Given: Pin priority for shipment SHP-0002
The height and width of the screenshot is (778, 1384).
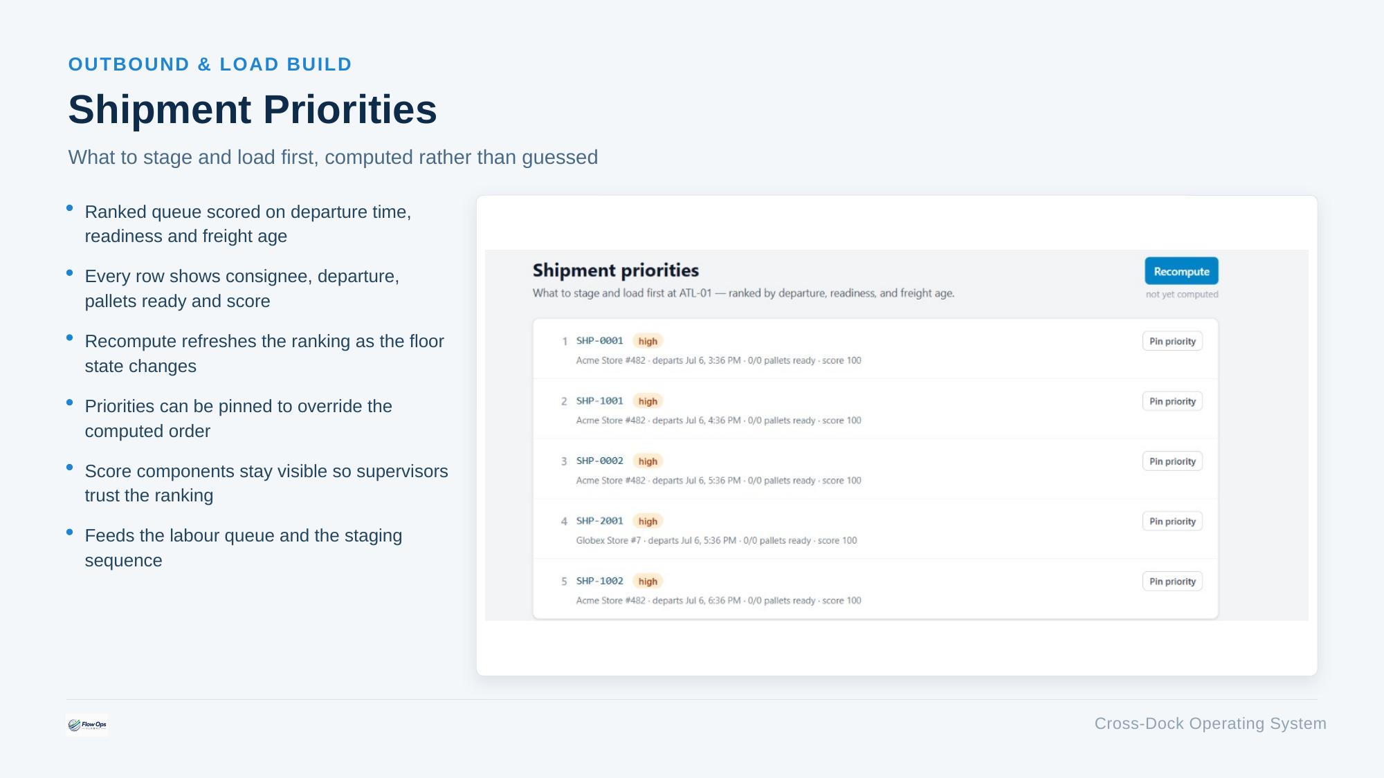Looking at the screenshot, I should pos(1172,461).
